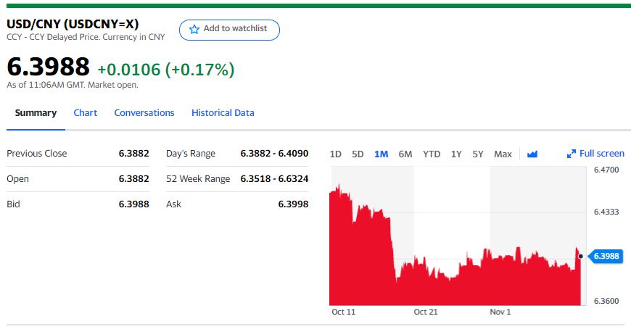This screenshot has height=332, width=631.
Task: Switch to the Conversations tab
Action: (144, 113)
